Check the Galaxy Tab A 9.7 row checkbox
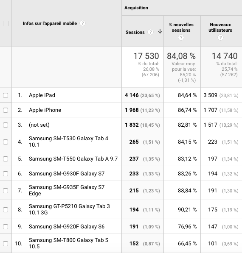Screen dimensions: 242x253 tap(6, 159)
